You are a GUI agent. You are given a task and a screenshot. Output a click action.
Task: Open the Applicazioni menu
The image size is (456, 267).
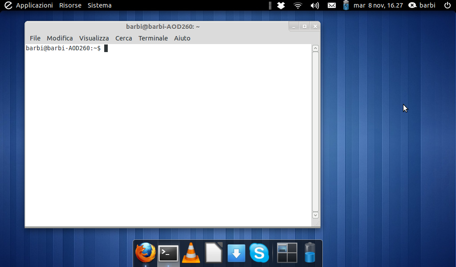[34, 5]
